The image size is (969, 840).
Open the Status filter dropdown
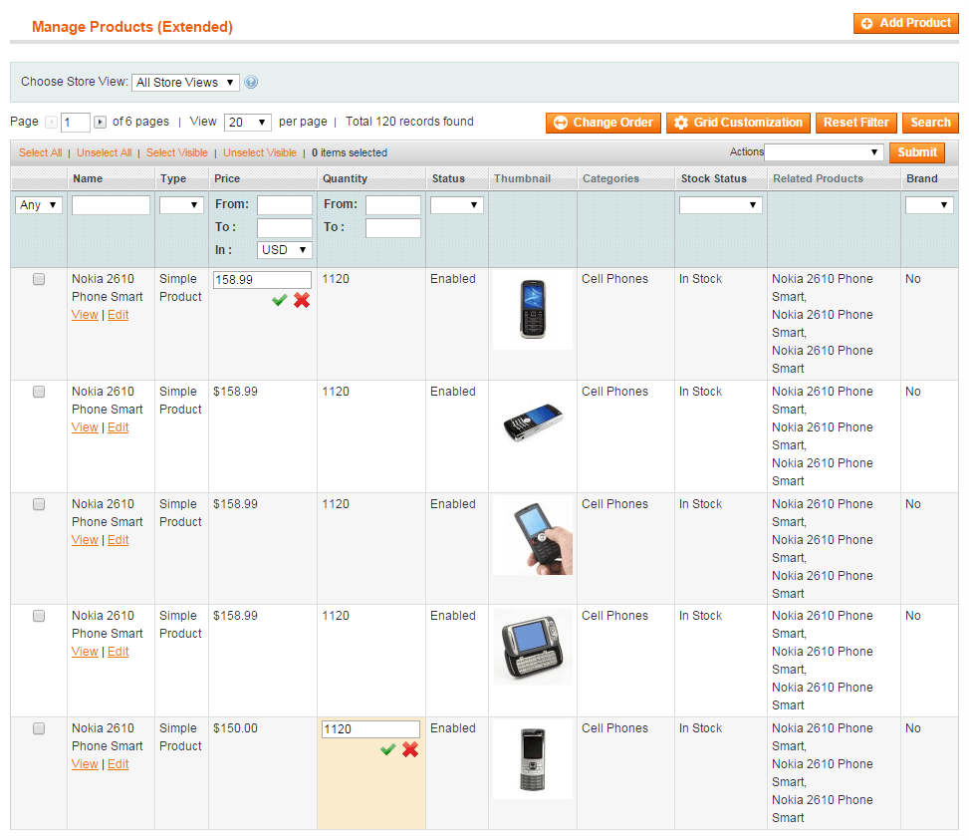pyautogui.click(x=457, y=205)
